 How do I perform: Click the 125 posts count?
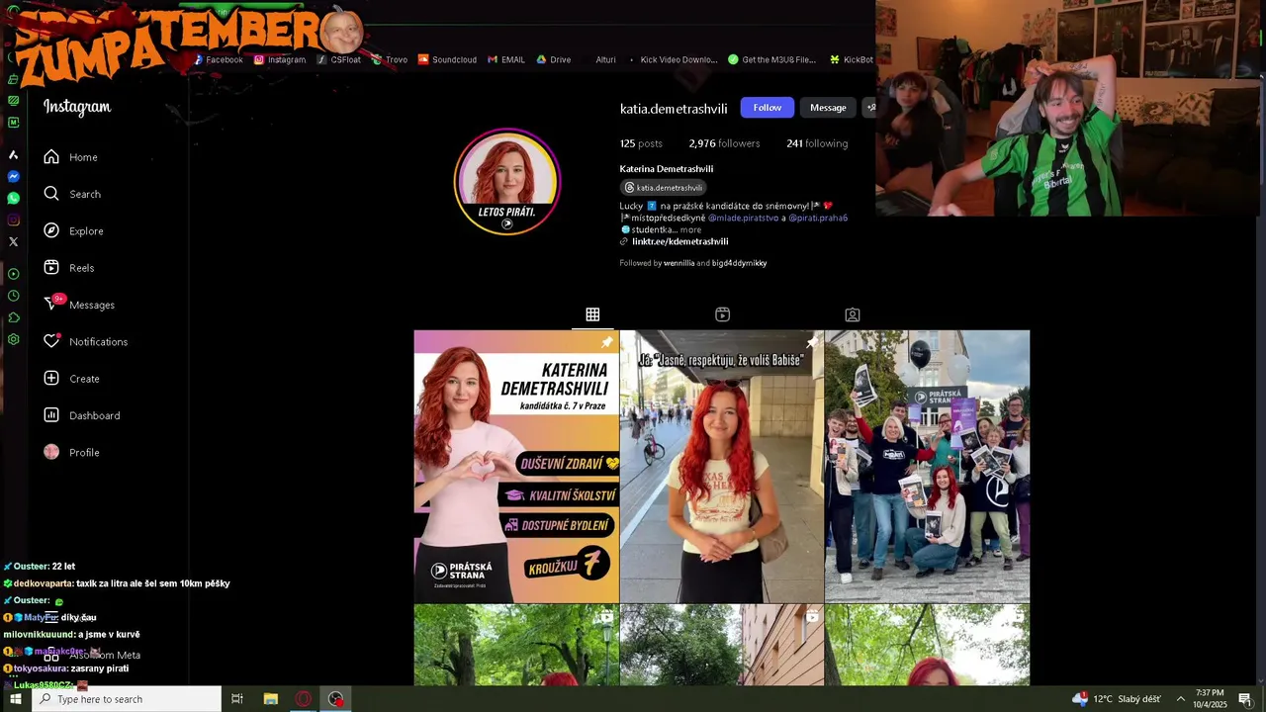[641, 143]
